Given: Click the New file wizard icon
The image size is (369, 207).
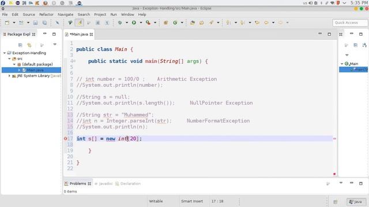Looking at the screenshot, I should [7, 23].
